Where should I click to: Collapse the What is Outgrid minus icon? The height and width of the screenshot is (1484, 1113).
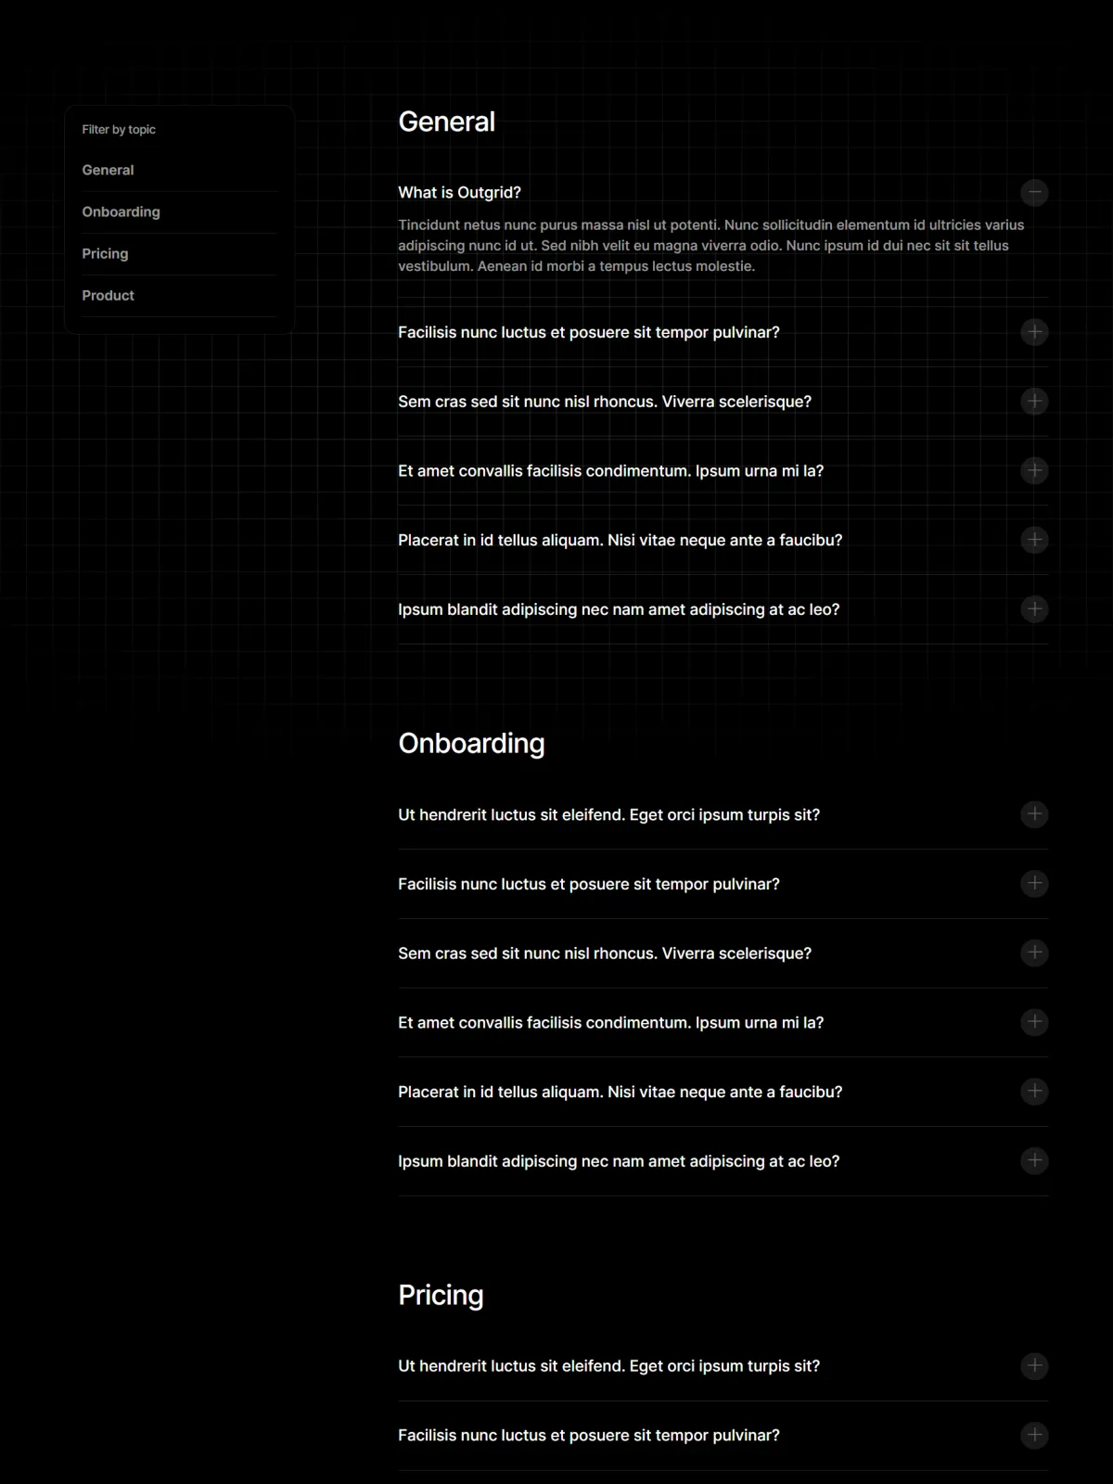[x=1034, y=193]
